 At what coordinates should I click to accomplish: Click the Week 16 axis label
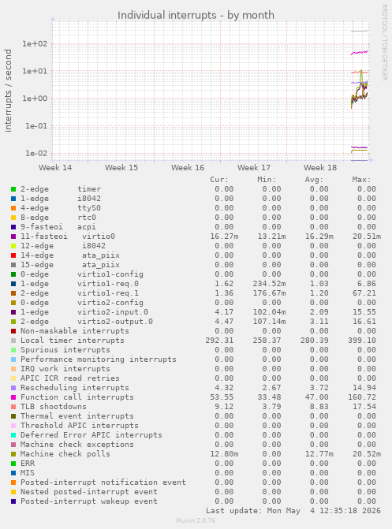[188, 168]
